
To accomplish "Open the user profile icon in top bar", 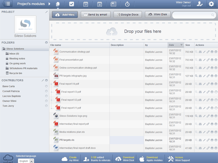I will (x=199, y=4).
